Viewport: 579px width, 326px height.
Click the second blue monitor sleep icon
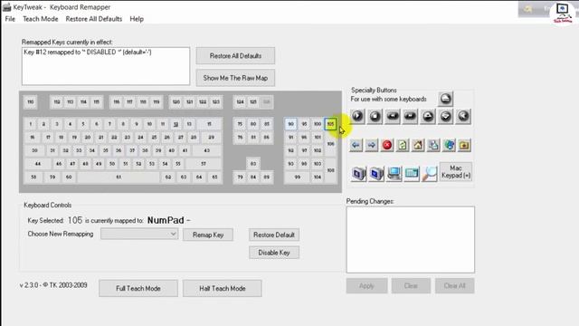tap(376, 173)
